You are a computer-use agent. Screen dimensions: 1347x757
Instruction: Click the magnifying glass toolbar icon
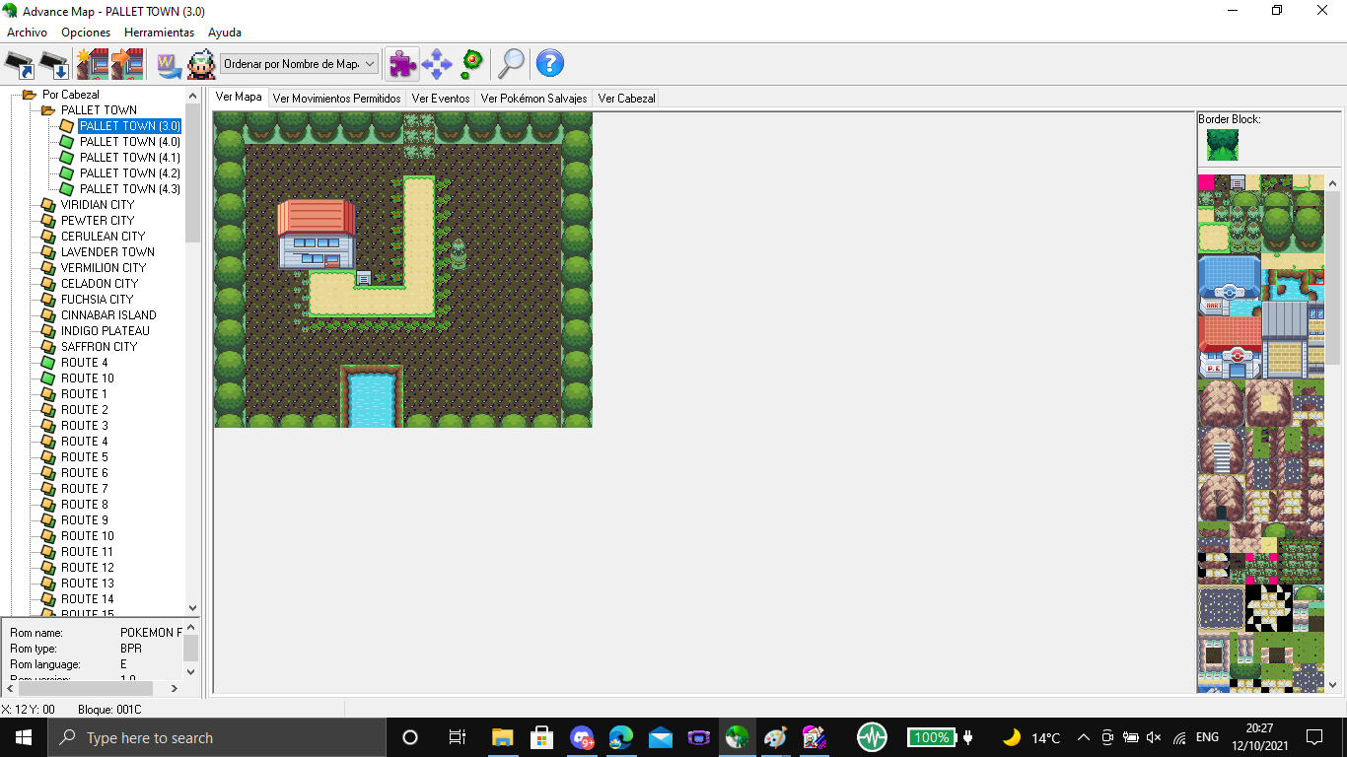[x=511, y=64]
